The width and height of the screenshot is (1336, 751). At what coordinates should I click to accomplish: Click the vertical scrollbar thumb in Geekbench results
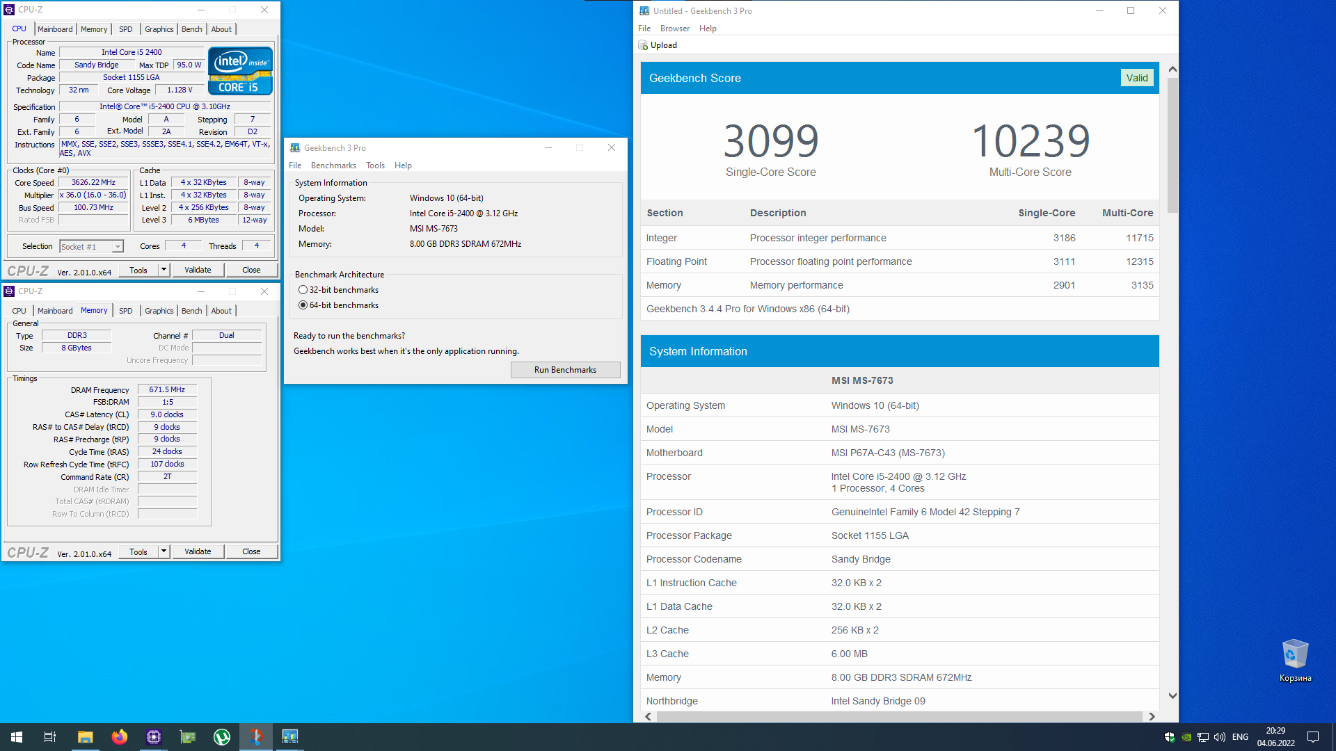point(1172,145)
